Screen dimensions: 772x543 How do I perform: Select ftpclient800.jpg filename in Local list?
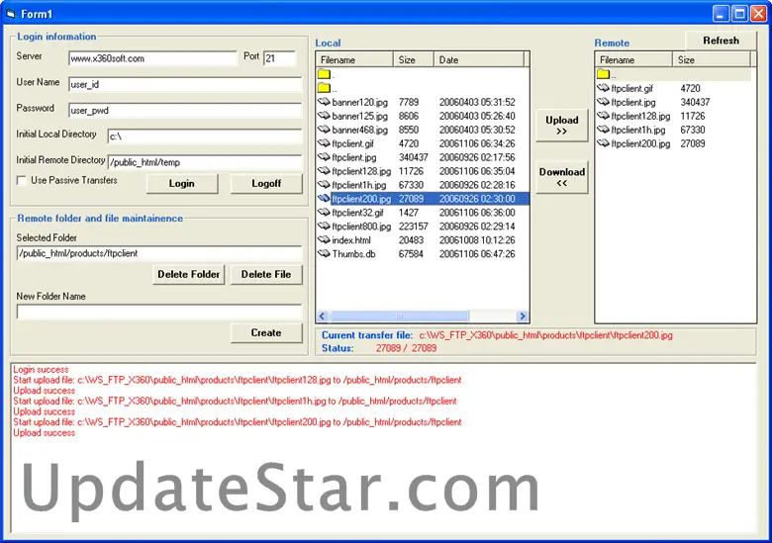(x=361, y=226)
